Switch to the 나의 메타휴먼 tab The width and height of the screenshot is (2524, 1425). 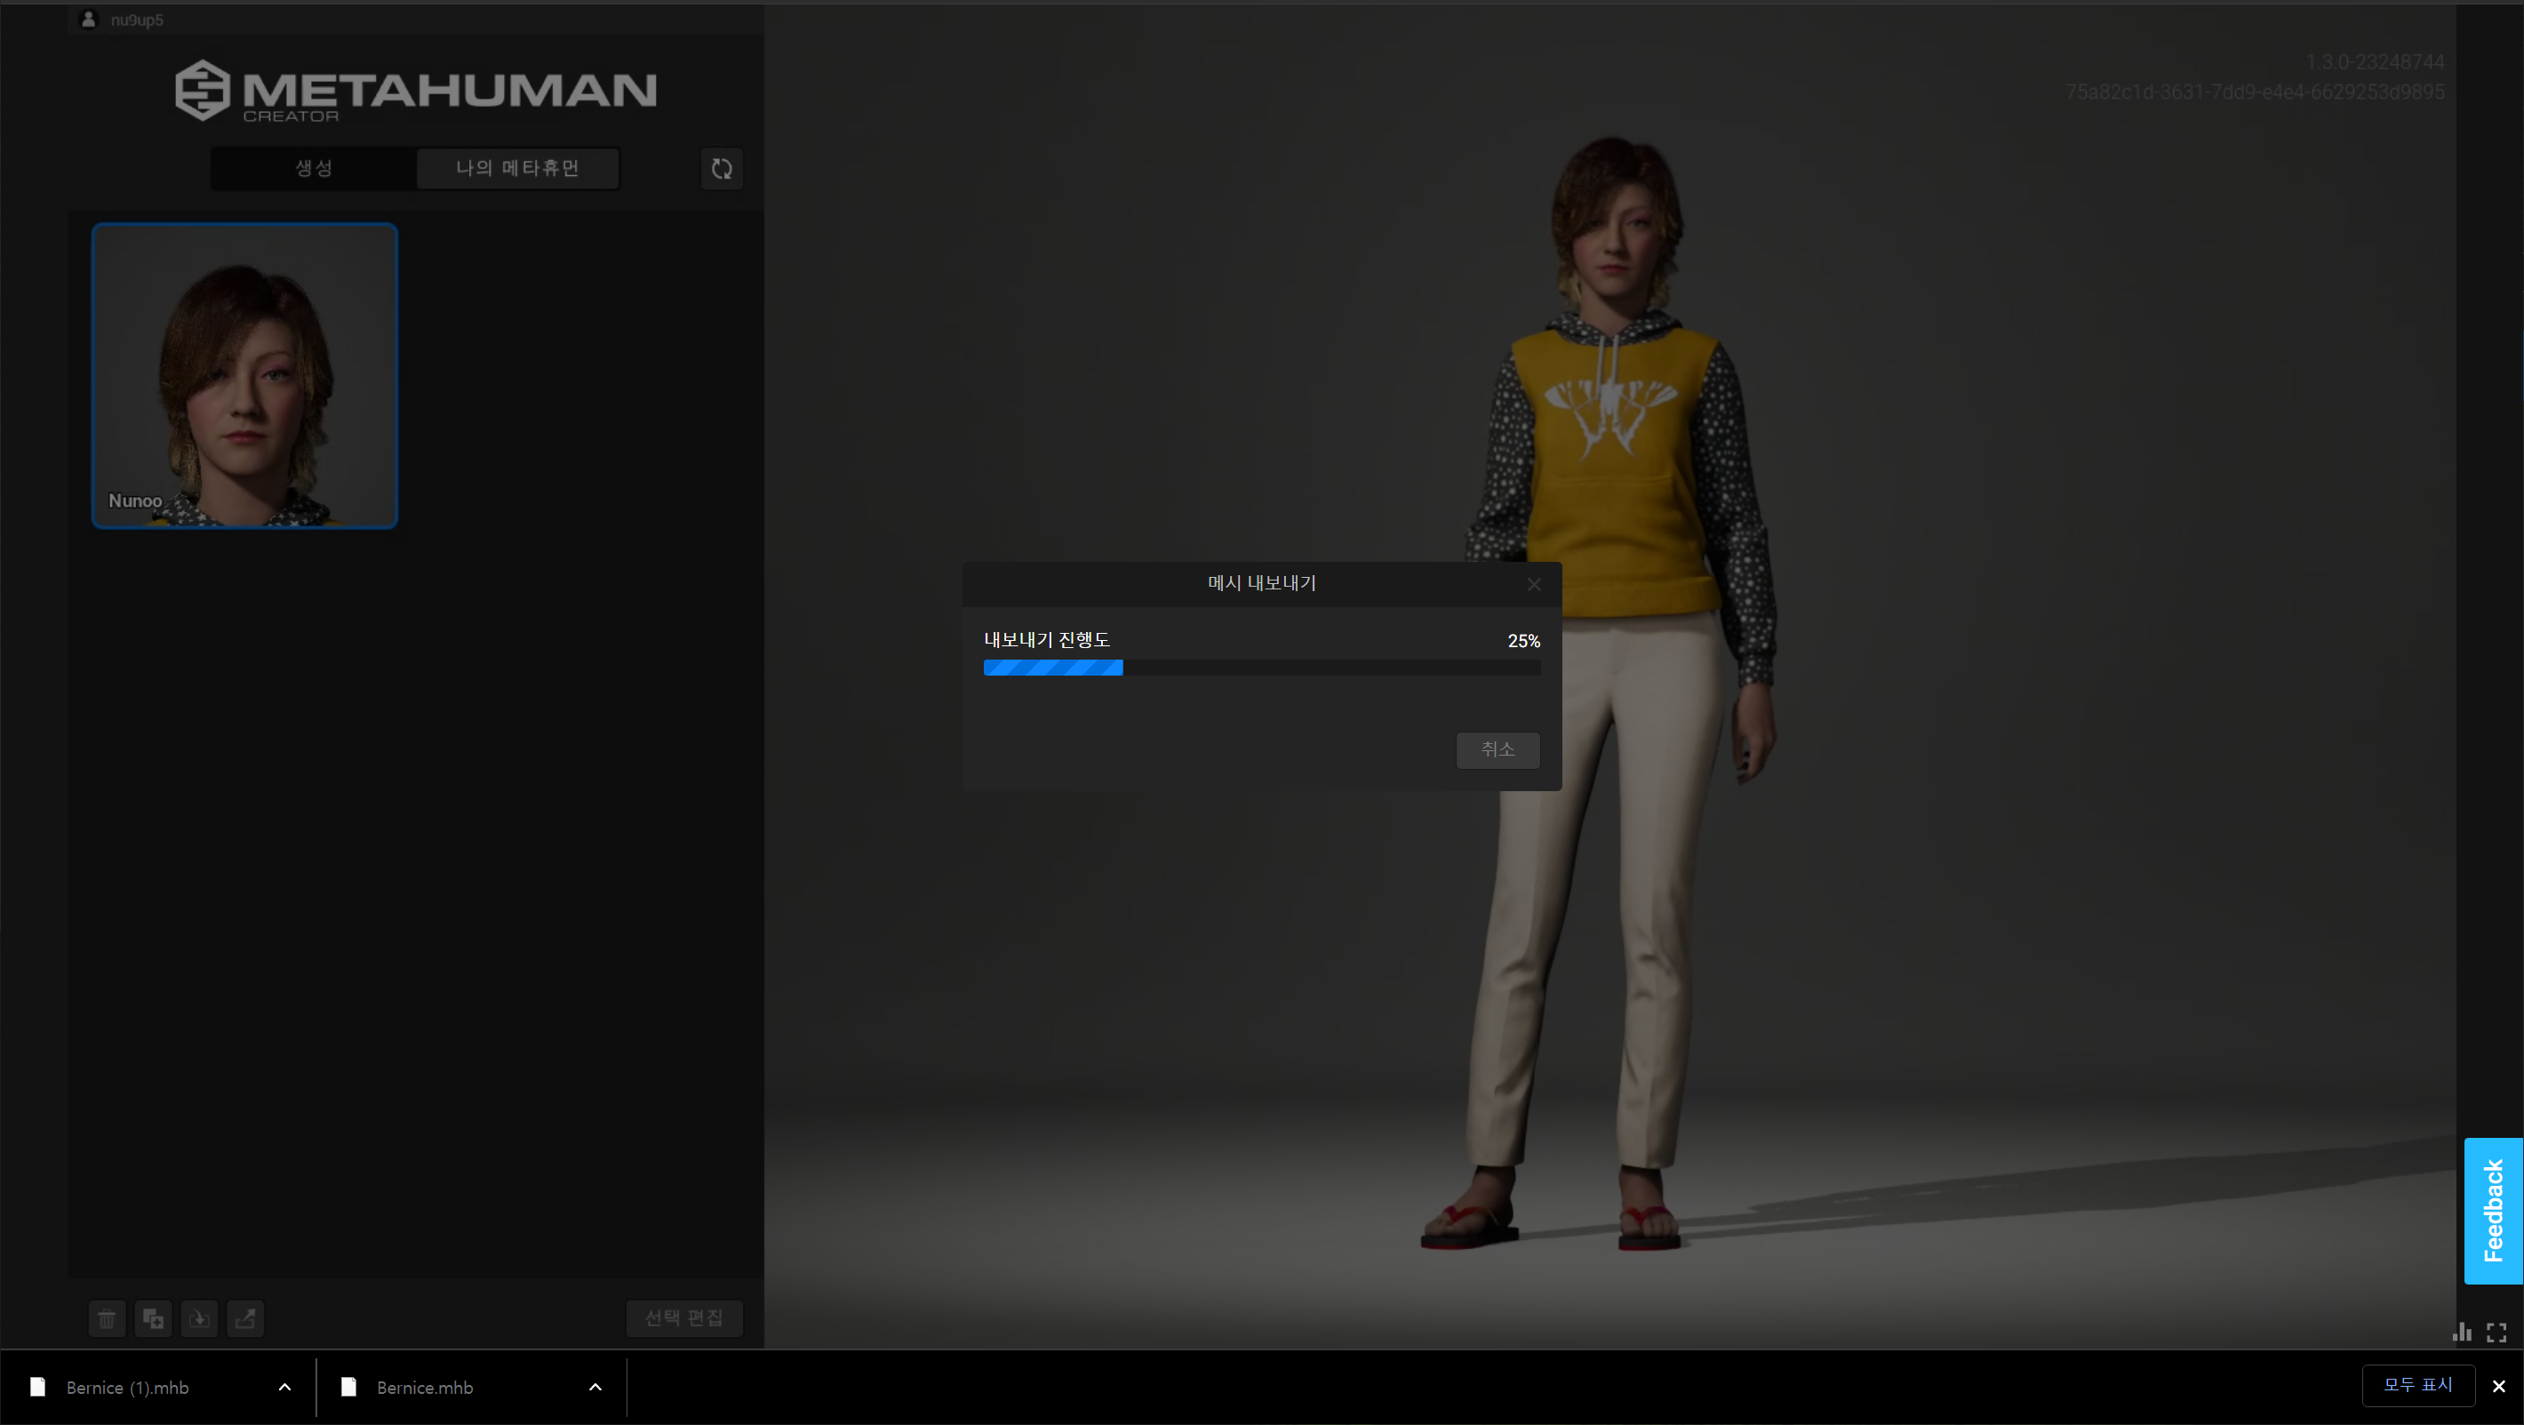[x=517, y=169]
